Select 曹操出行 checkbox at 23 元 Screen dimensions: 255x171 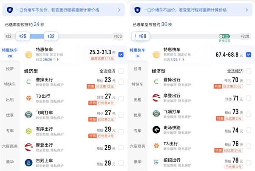[x=121, y=82]
